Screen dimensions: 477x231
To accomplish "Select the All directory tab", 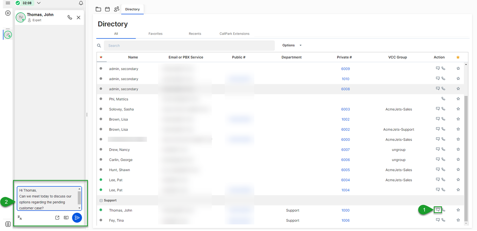I will coord(116,34).
